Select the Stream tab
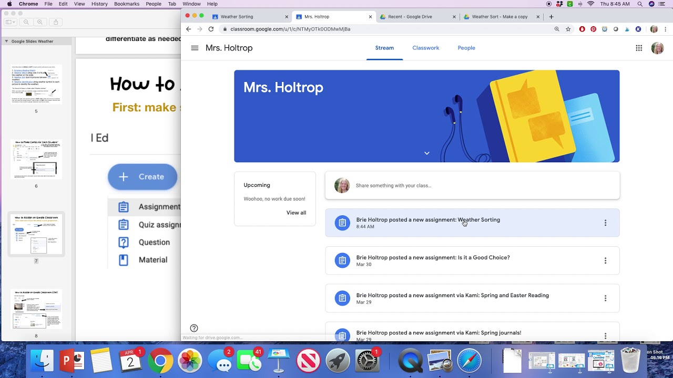Screen dimensions: 673x378 point(384,48)
